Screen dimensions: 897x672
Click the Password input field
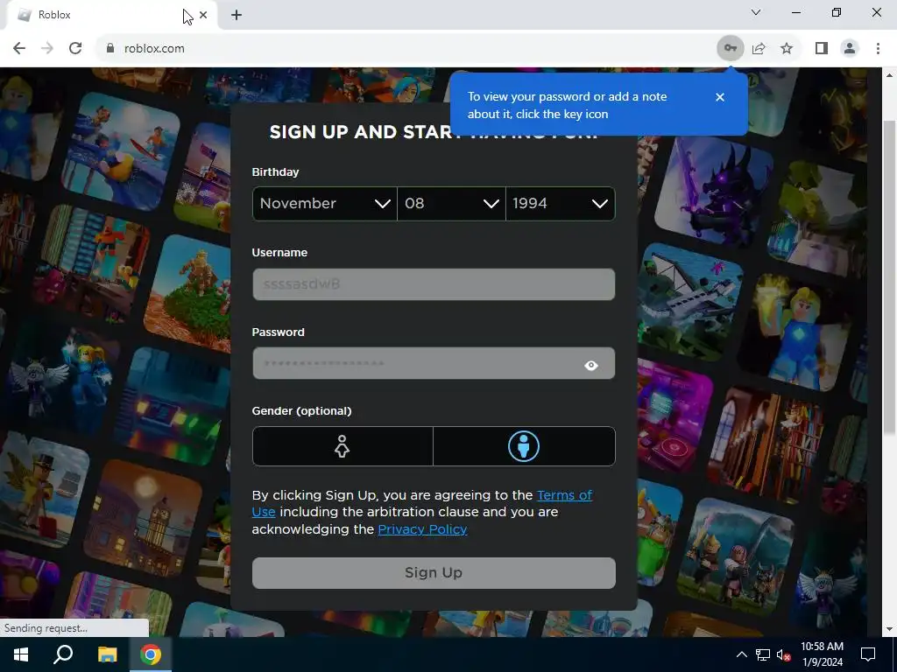pyautogui.click(x=434, y=363)
